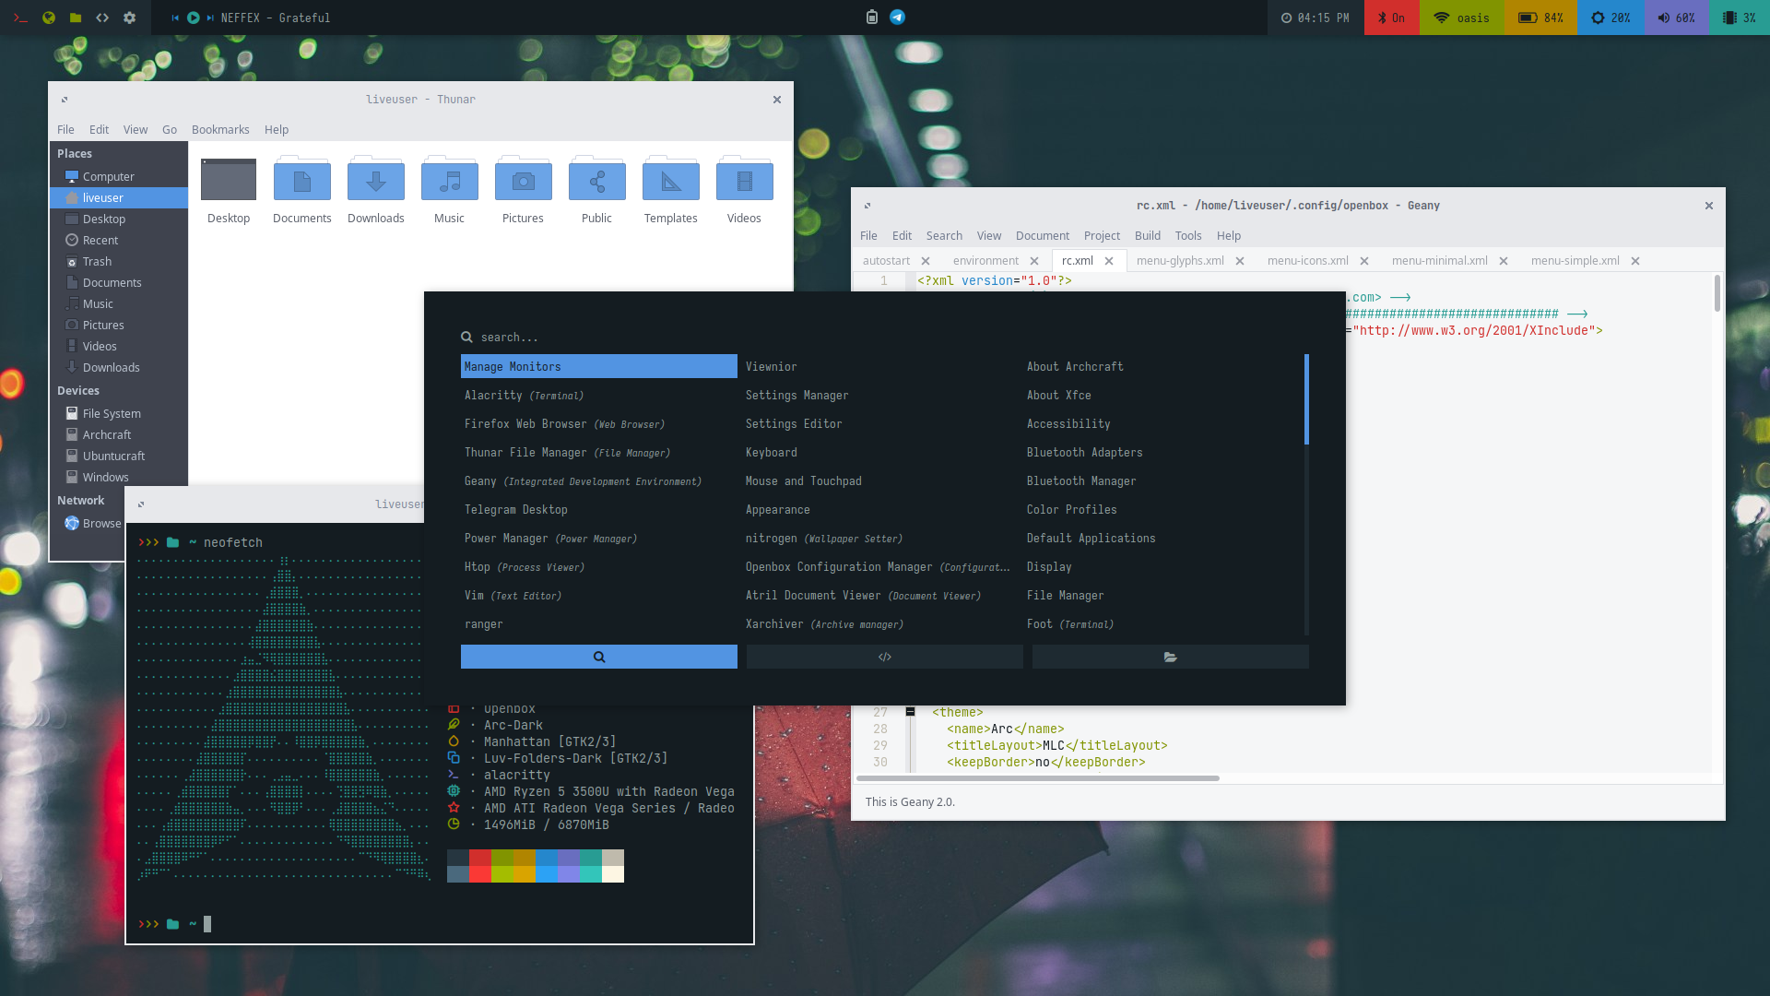1770x996 pixels.
Task: Click the web browser globe icon
Action: coord(49,18)
